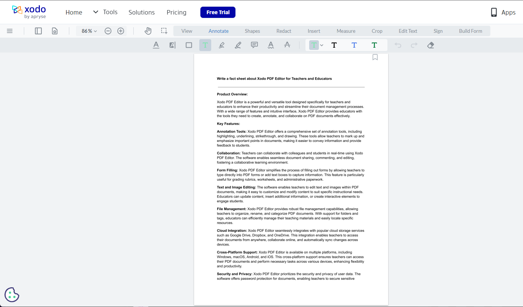Go to Home in the navigation
Image resolution: width=523 pixels, height=307 pixels.
pos(74,12)
